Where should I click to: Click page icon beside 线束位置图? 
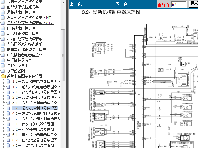coord(3,71)
